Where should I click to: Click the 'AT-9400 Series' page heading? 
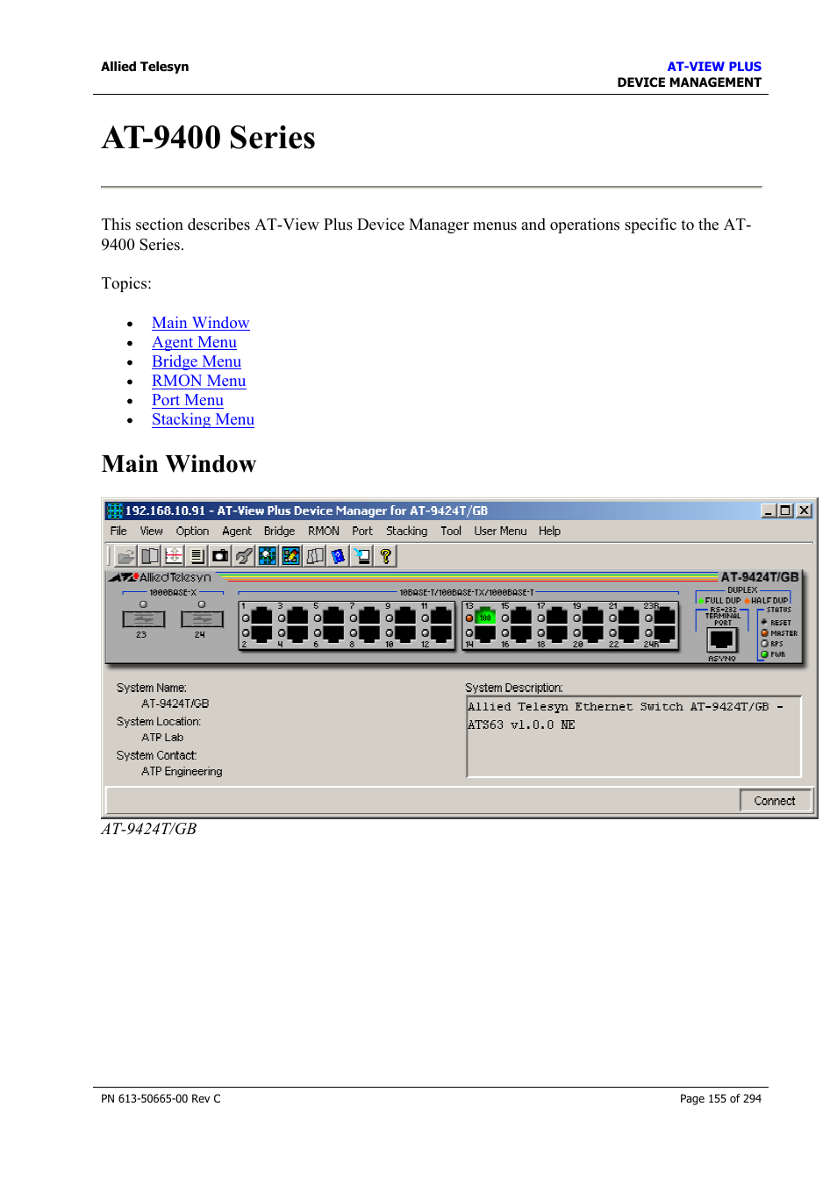[x=209, y=138]
